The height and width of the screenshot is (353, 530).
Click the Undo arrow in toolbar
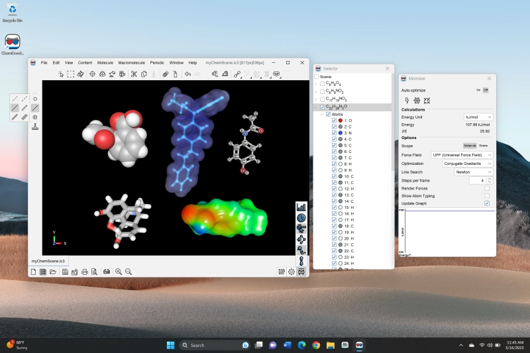(188, 74)
